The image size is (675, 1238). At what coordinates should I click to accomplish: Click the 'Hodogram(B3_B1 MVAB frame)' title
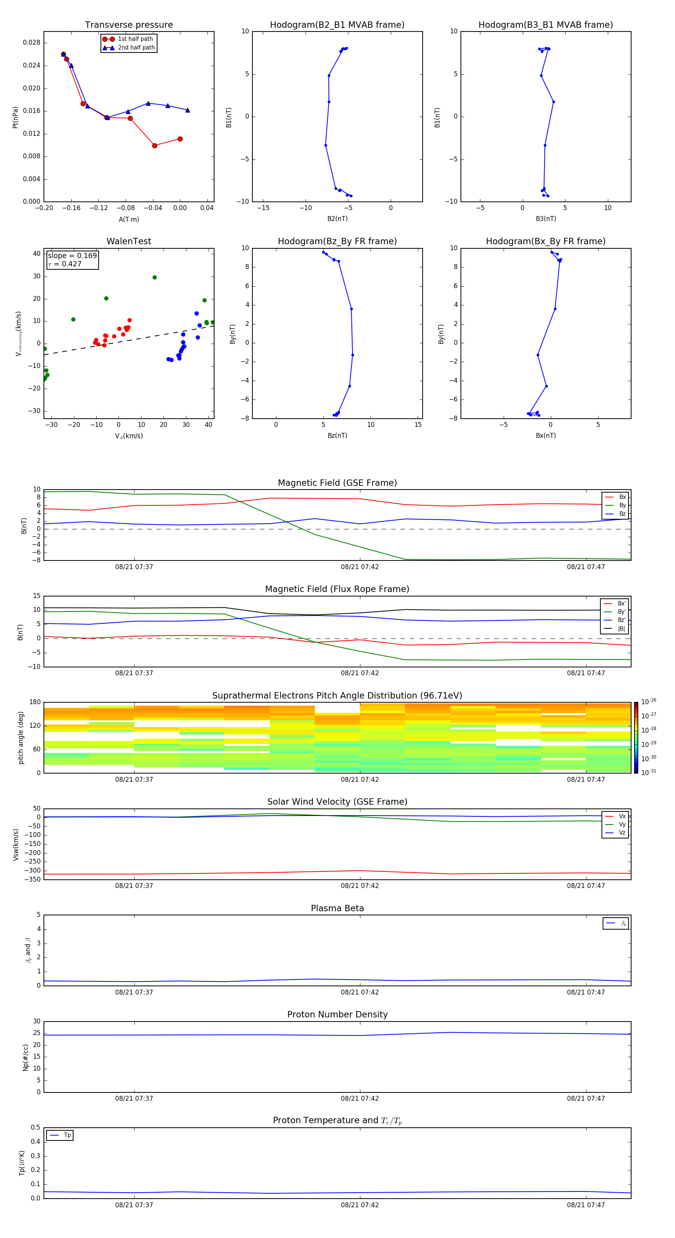(x=546, y=25)
